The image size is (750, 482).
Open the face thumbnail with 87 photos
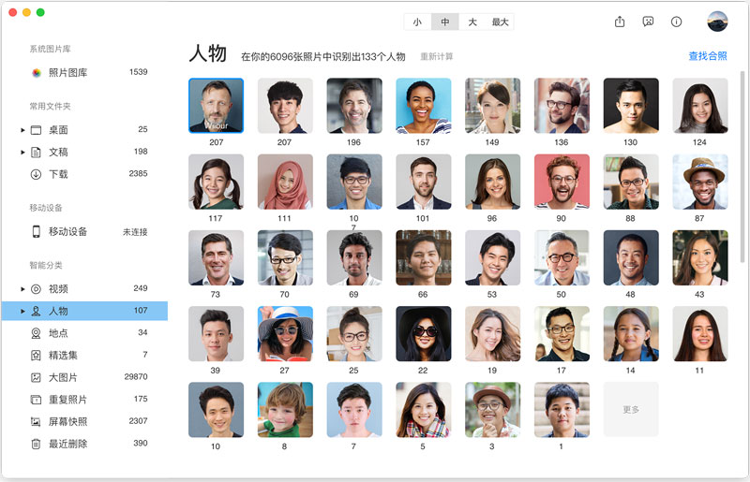700,182
